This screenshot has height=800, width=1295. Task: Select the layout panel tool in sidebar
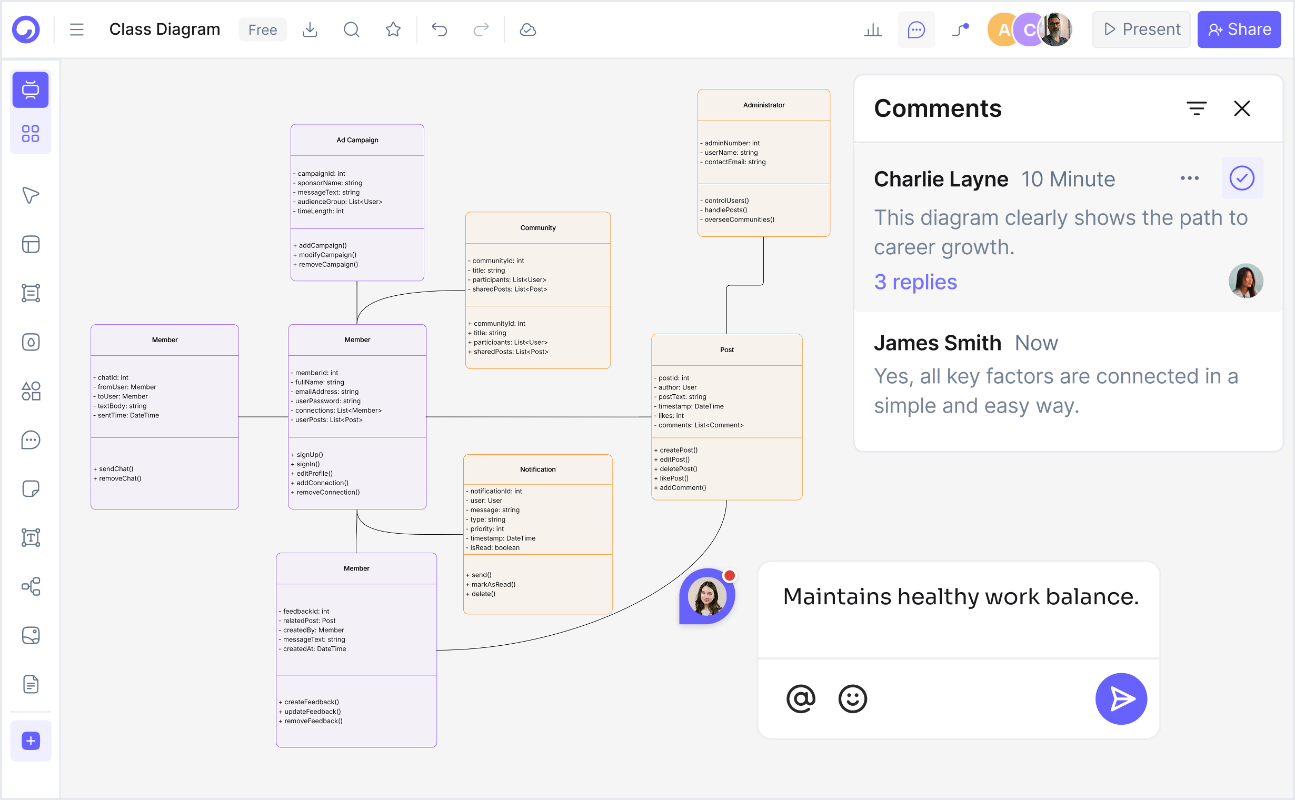coord(31,244)
